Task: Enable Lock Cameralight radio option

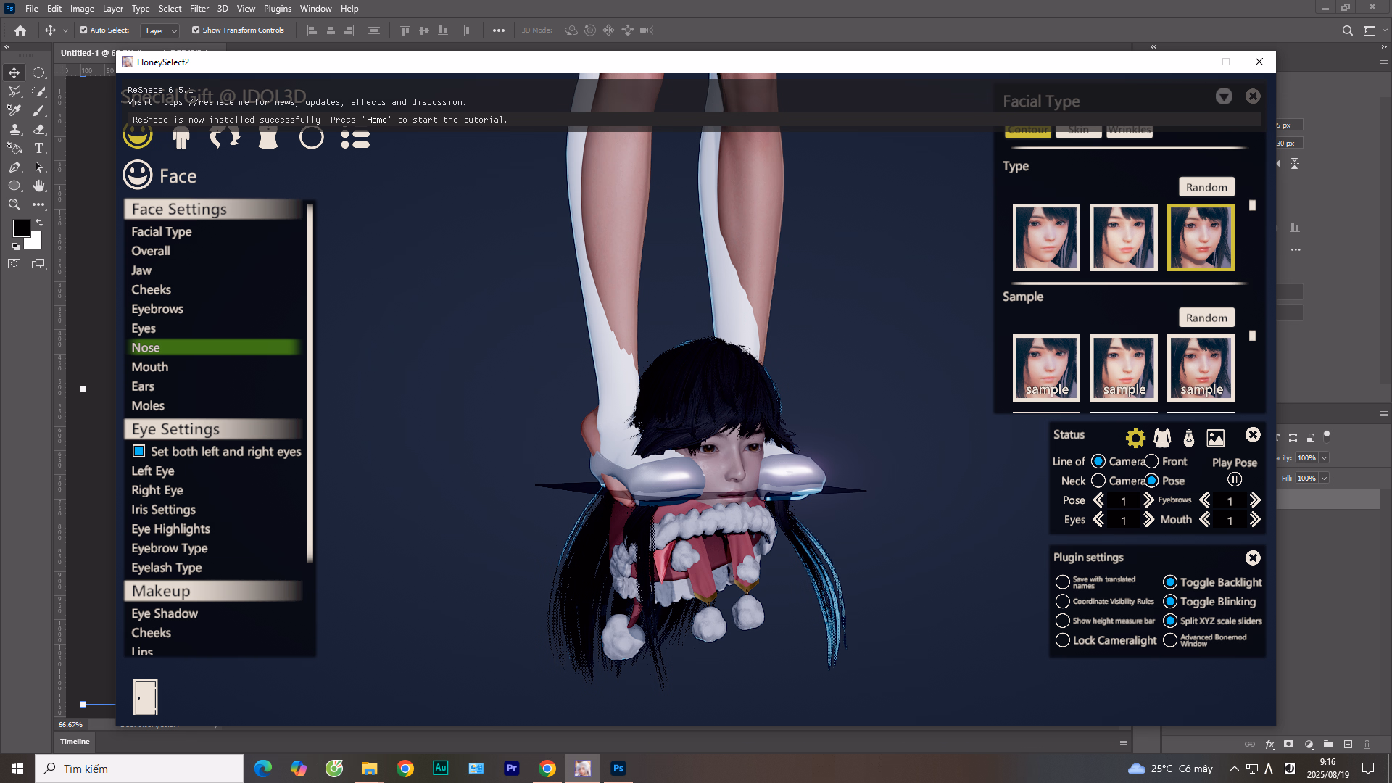Action: click(1063, 640)
